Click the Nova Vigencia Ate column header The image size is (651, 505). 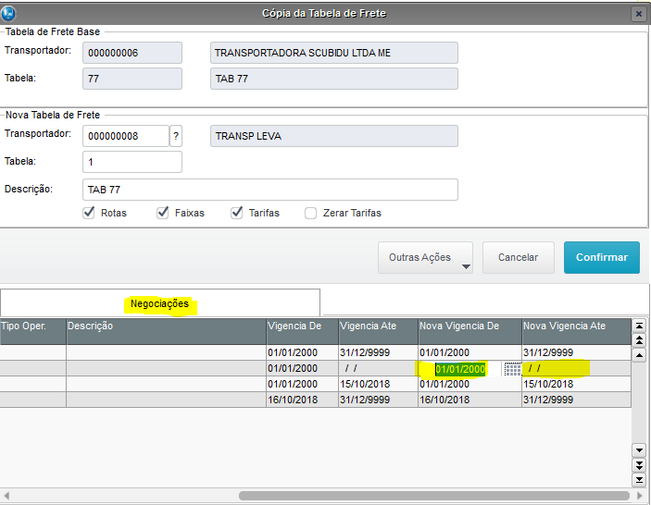click(x=577, y=331)
